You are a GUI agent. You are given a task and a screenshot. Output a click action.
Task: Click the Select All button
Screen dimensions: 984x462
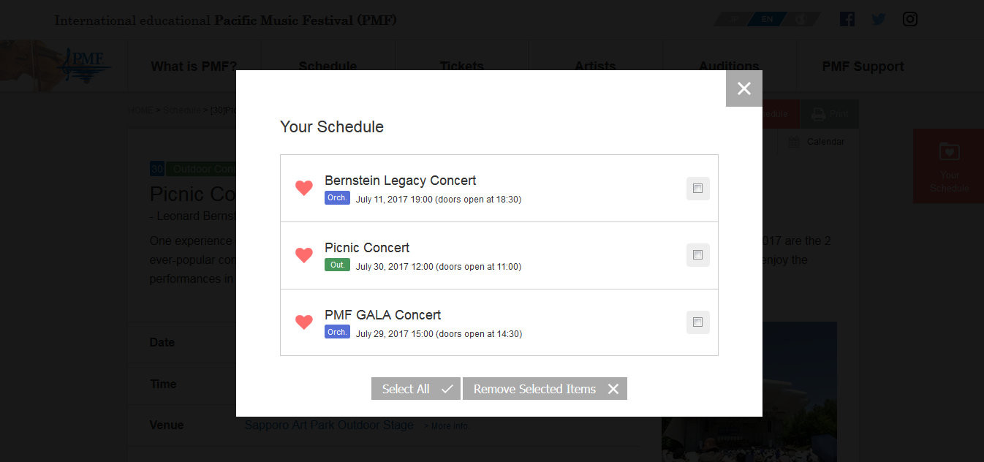pos(416,389)
